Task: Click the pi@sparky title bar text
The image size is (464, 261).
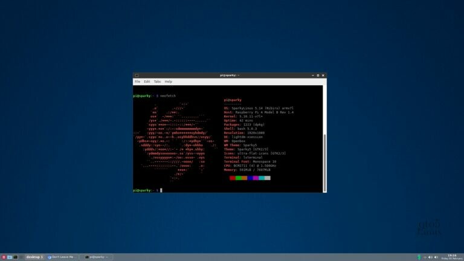Action: (230, 76)
